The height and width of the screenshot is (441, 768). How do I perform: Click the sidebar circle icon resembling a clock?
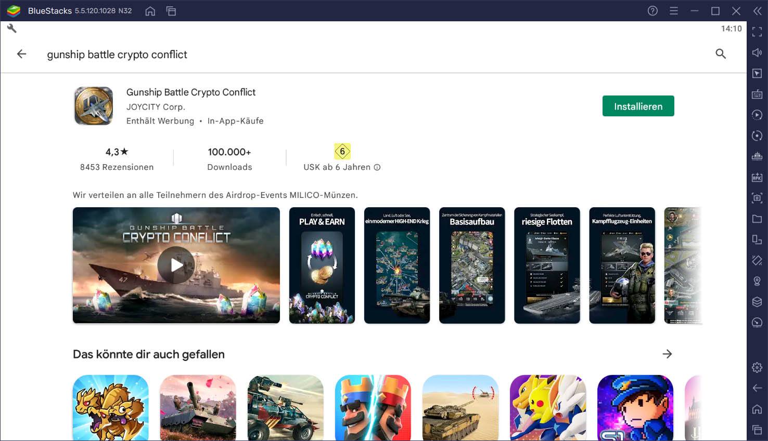[x=757, y=323]
